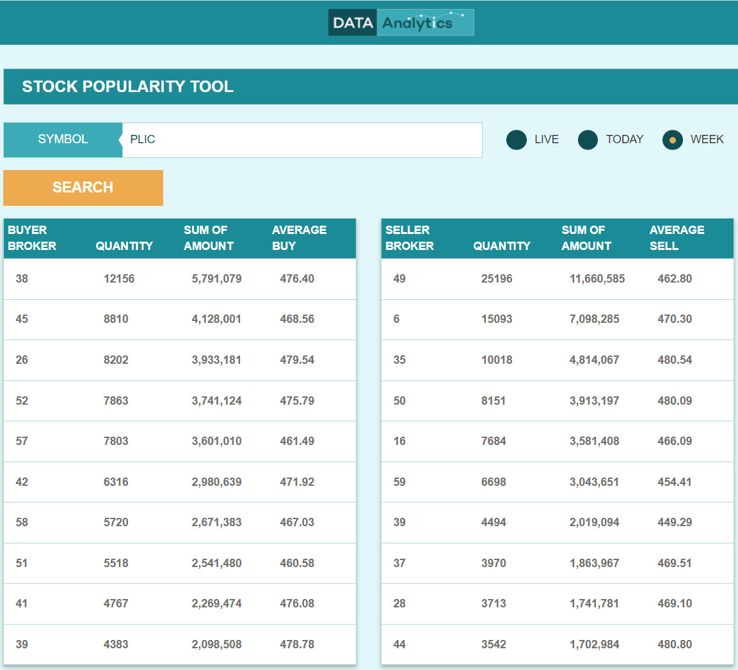
Task: Click the SELLER BROKER column header
Action: coord(410,238)
